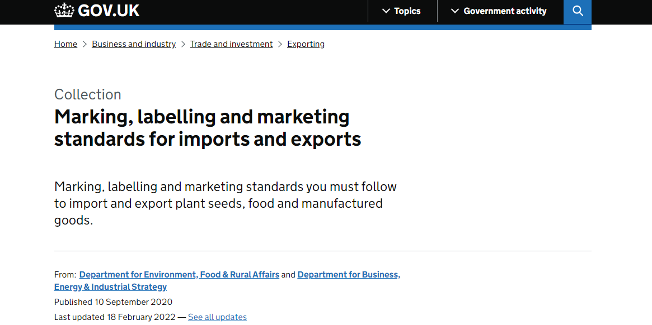
Task: Click the chevron arrow beside Government activity
Action: 454,11
